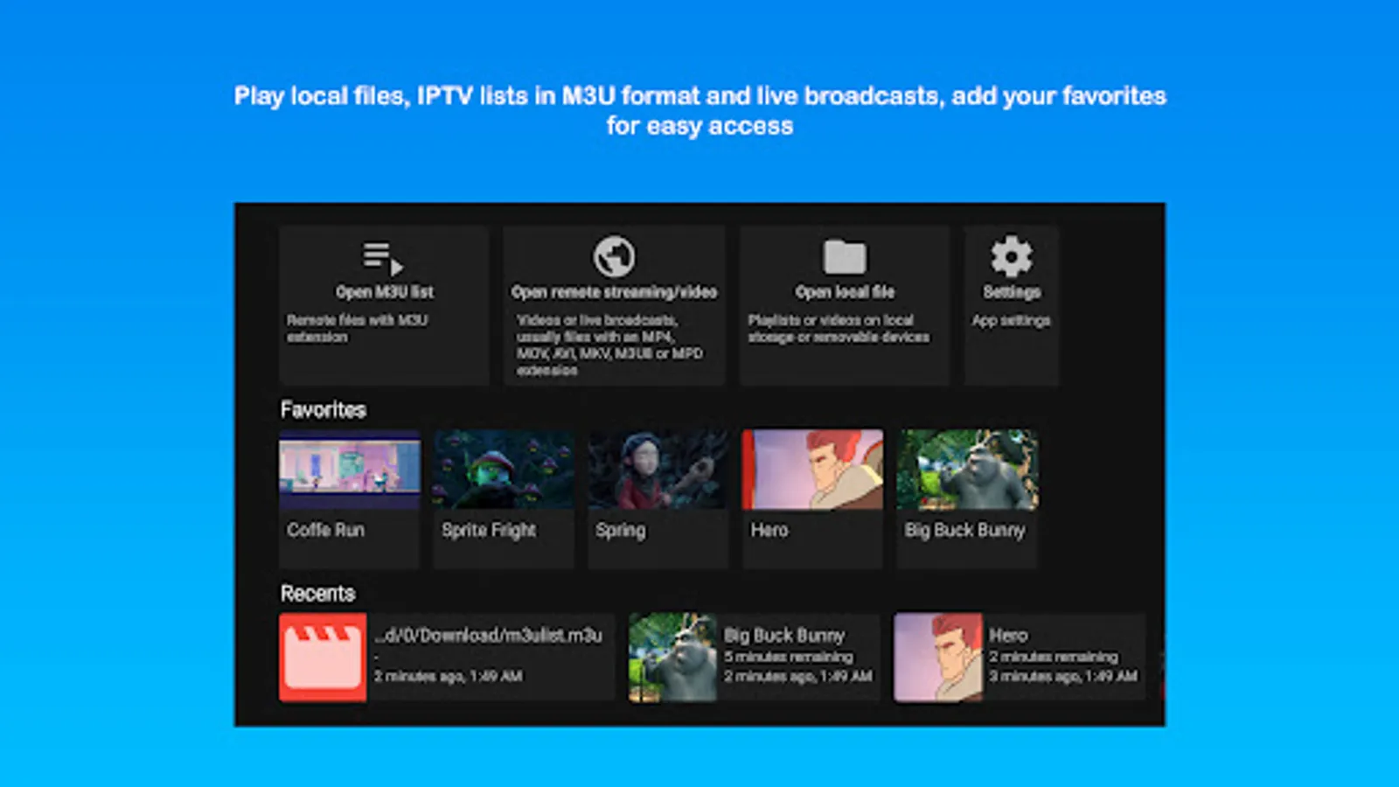Screen dimensions: 1399x787
Task: Select the Open local file title
Action: [845, 292]
